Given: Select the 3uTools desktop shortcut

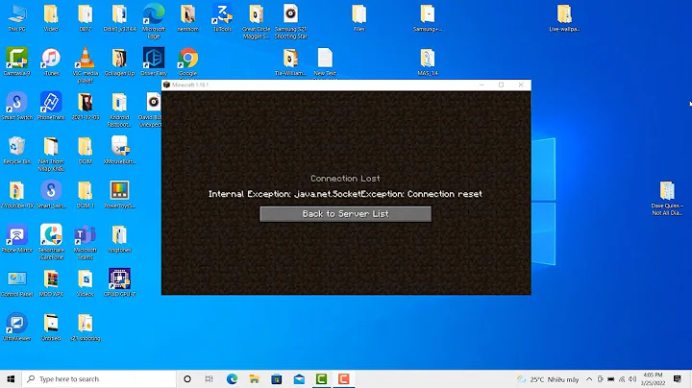Looking at the screenshot, I should pyautogui.click(x=222, y=18).
